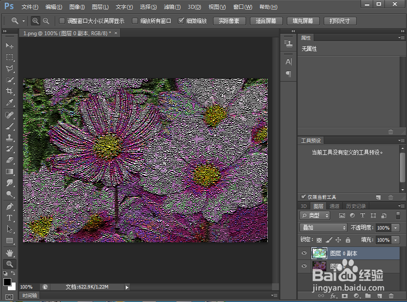Image resolution: width=407 pixels, height=302 pixels.
Task: Open the 图层 menu
Action: pyautogui.click(x=100, y=7)
